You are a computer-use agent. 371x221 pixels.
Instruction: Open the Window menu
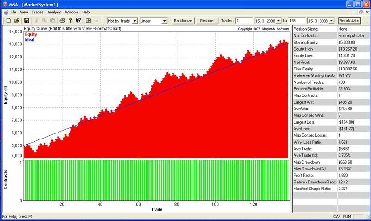click(x=71, y=12)
